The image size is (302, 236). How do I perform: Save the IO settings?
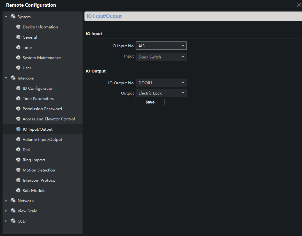[x=150, y=102]
